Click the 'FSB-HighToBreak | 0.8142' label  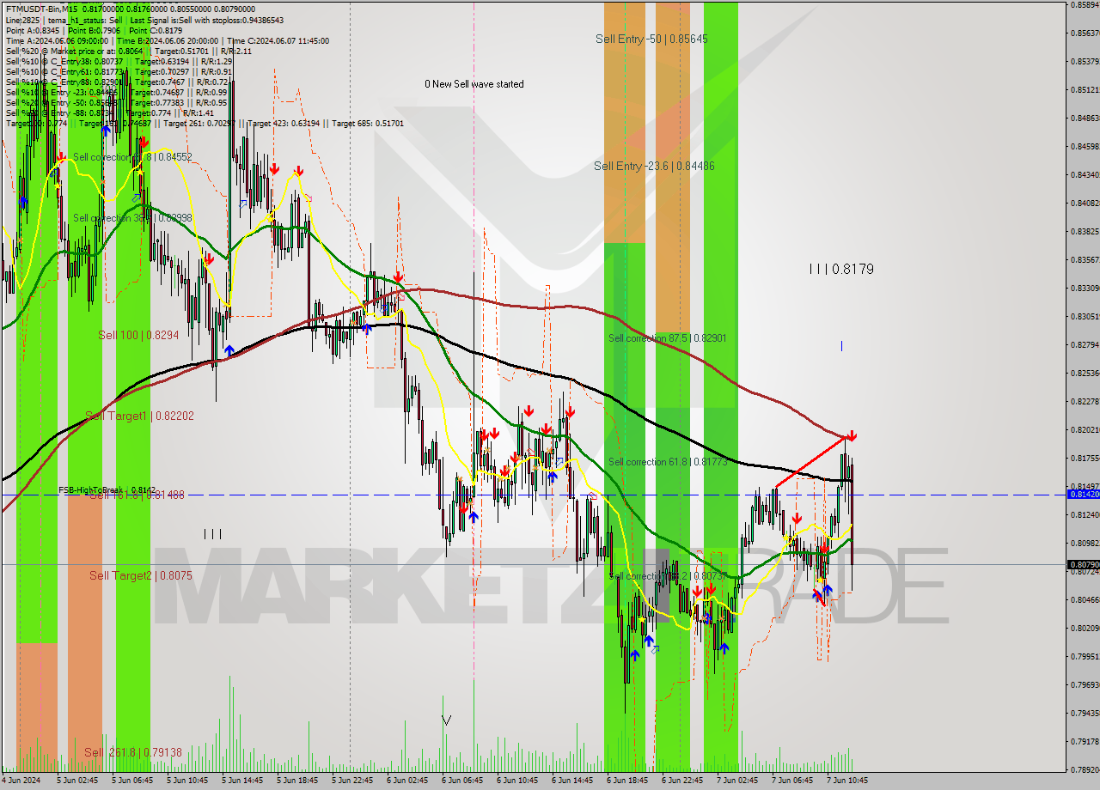pyautogui.click(x=107, y=489)
